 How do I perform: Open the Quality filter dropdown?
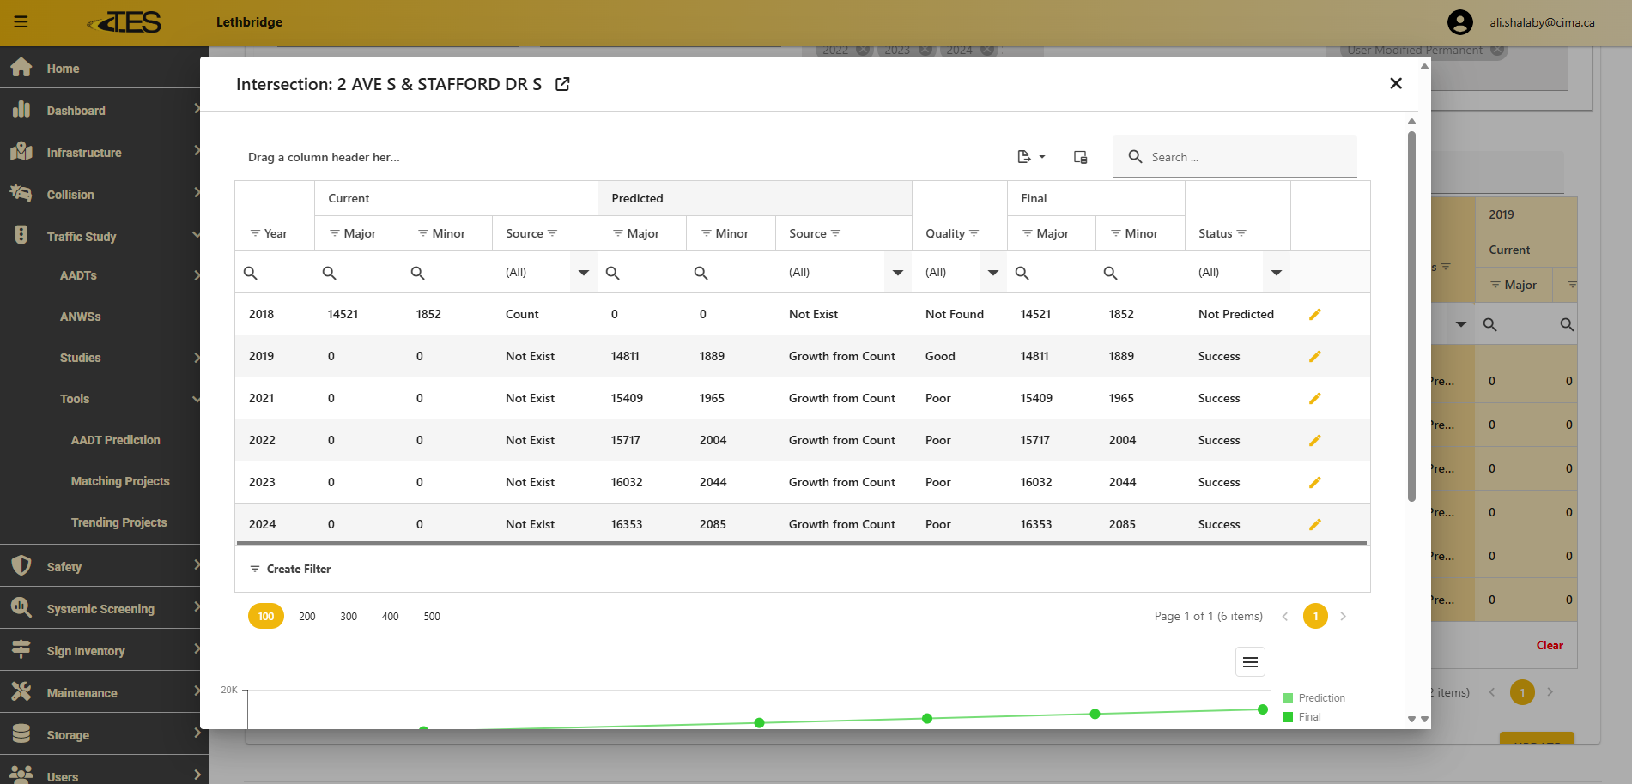click(x=992, y=273)
